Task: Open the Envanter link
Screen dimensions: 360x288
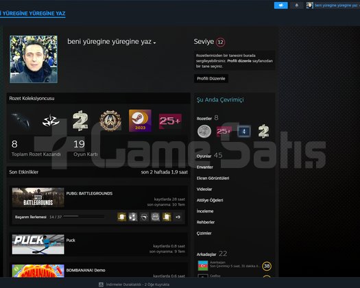Action: click(205, 167)
